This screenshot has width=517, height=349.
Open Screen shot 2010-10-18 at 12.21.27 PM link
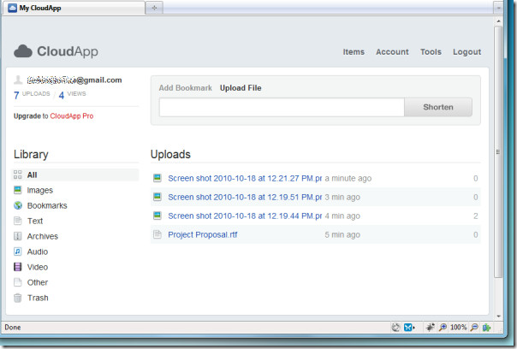pyautogui.click(x=245, y=178)
